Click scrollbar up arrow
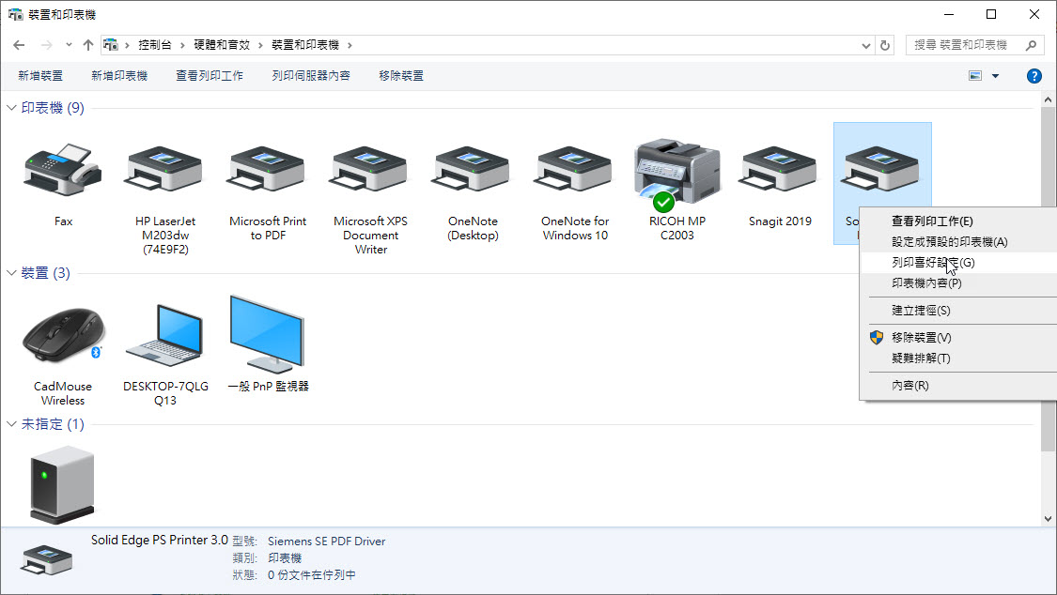The height and width of the screenshot is (595, 1057). 1048,99
